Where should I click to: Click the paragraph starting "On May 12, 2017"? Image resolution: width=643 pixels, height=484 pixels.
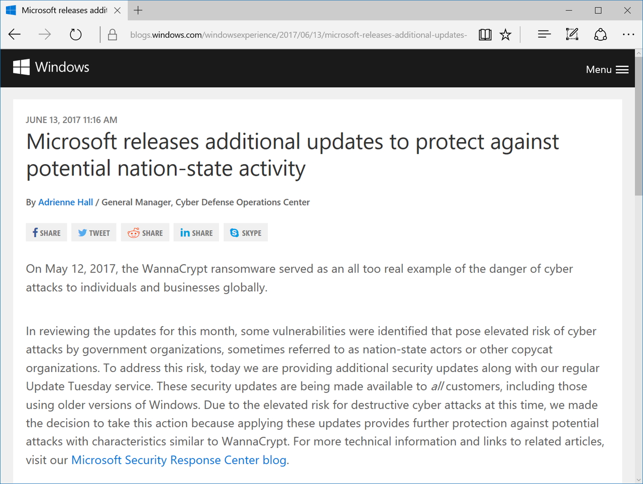[299, 278]
